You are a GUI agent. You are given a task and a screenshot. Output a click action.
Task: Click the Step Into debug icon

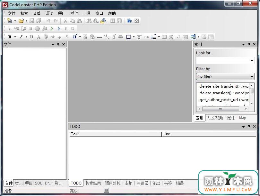(x=16, y=29)
